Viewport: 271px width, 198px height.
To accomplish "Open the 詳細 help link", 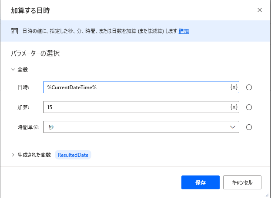I will click(x=184, y=31).
